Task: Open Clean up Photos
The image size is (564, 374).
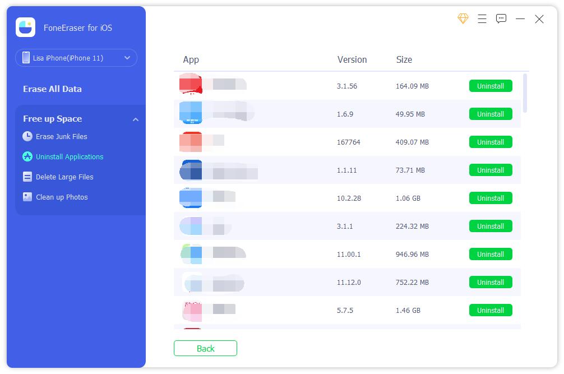Action: pos(62,197)
